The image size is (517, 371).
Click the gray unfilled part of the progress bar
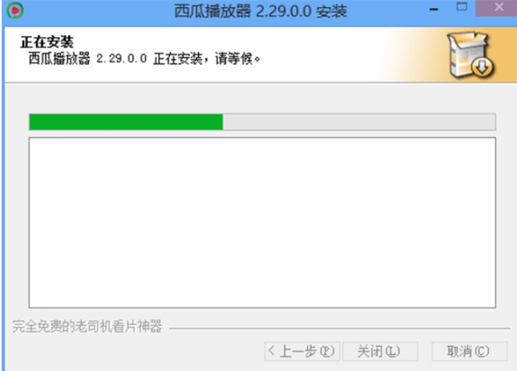(359, 122)
